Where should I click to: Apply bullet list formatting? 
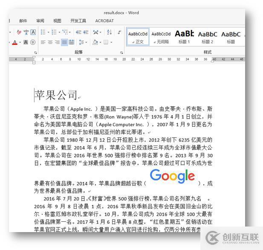(43, 32)
